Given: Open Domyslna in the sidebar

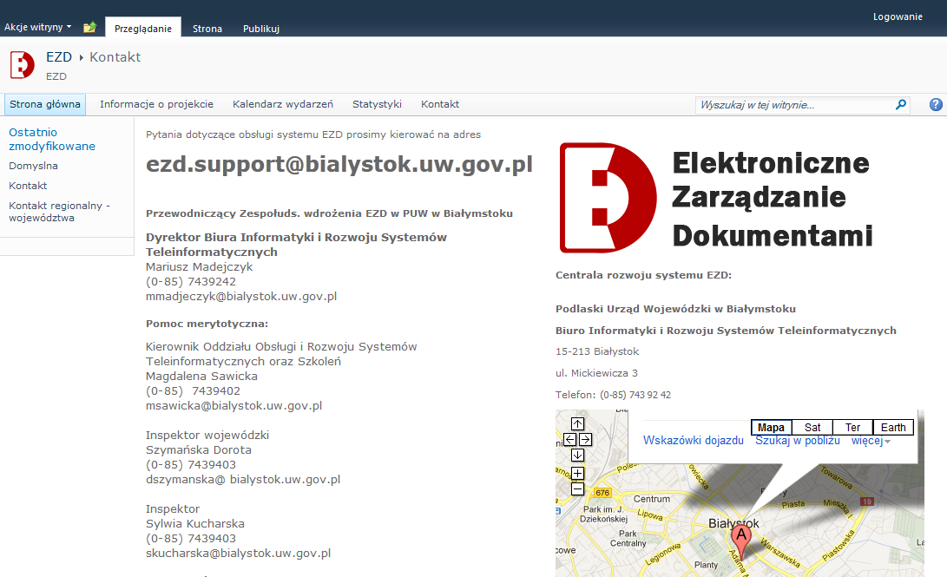Looking at the screenshot, I should click(33, 166).
